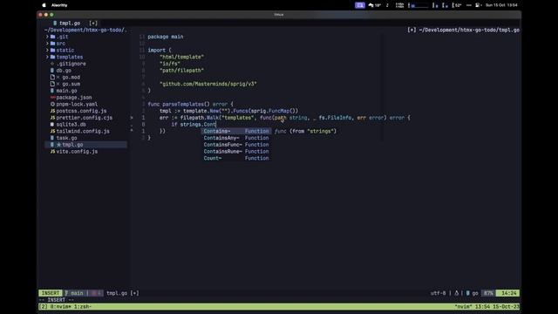The width and height of the screenshot is (558, 314).
Task: Click the func (from "strings") completion detail
Action: (305, 132)
